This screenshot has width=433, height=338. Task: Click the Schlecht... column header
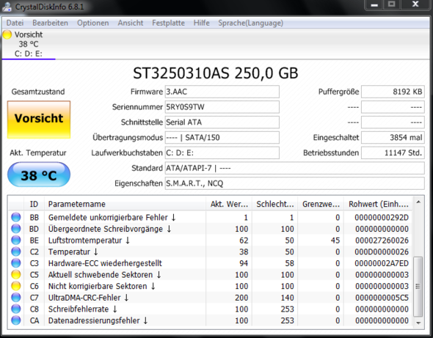275,204
